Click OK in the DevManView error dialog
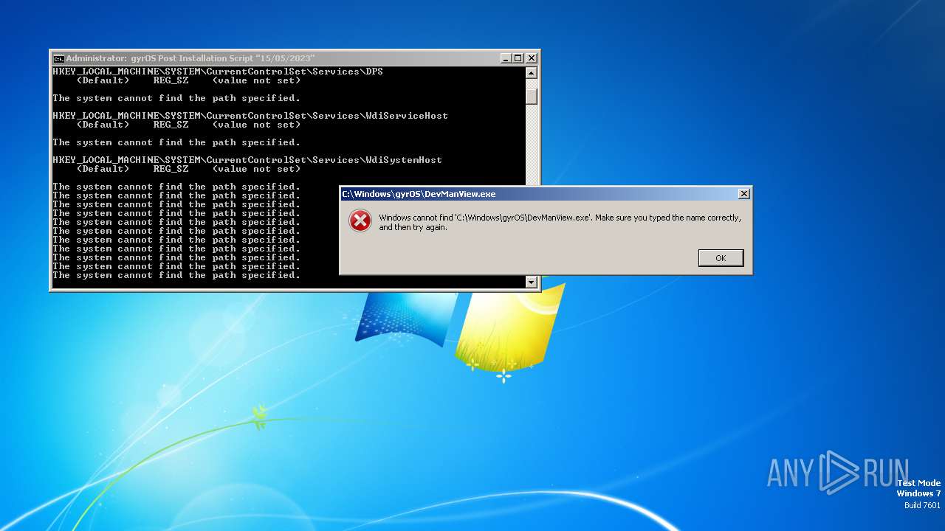Image resolution: width=945 pixels, height=531 pixels. tap(721, 258)
